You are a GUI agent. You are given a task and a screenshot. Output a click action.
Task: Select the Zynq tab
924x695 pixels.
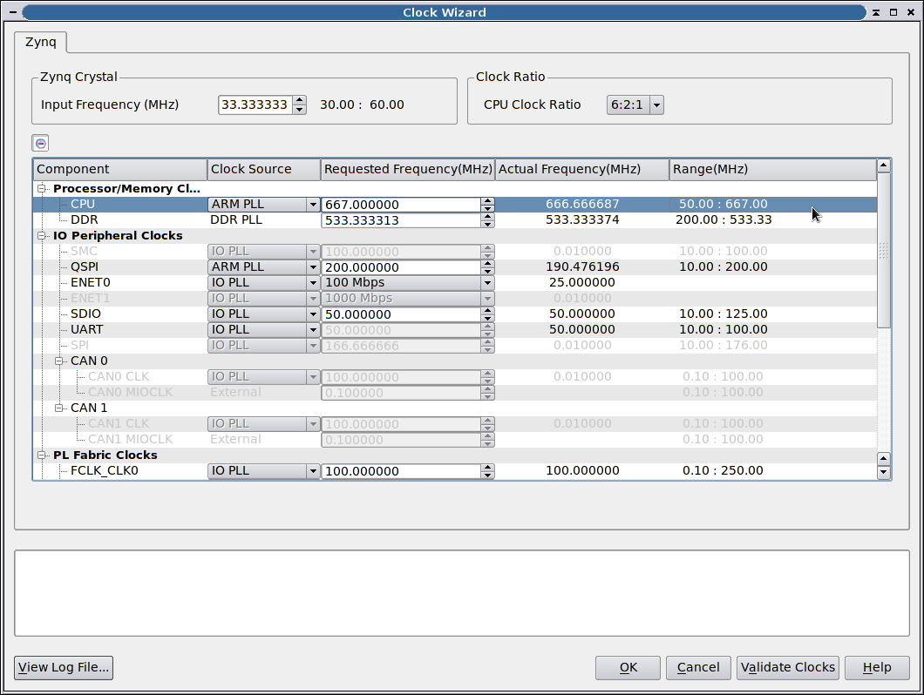point(40,41)
